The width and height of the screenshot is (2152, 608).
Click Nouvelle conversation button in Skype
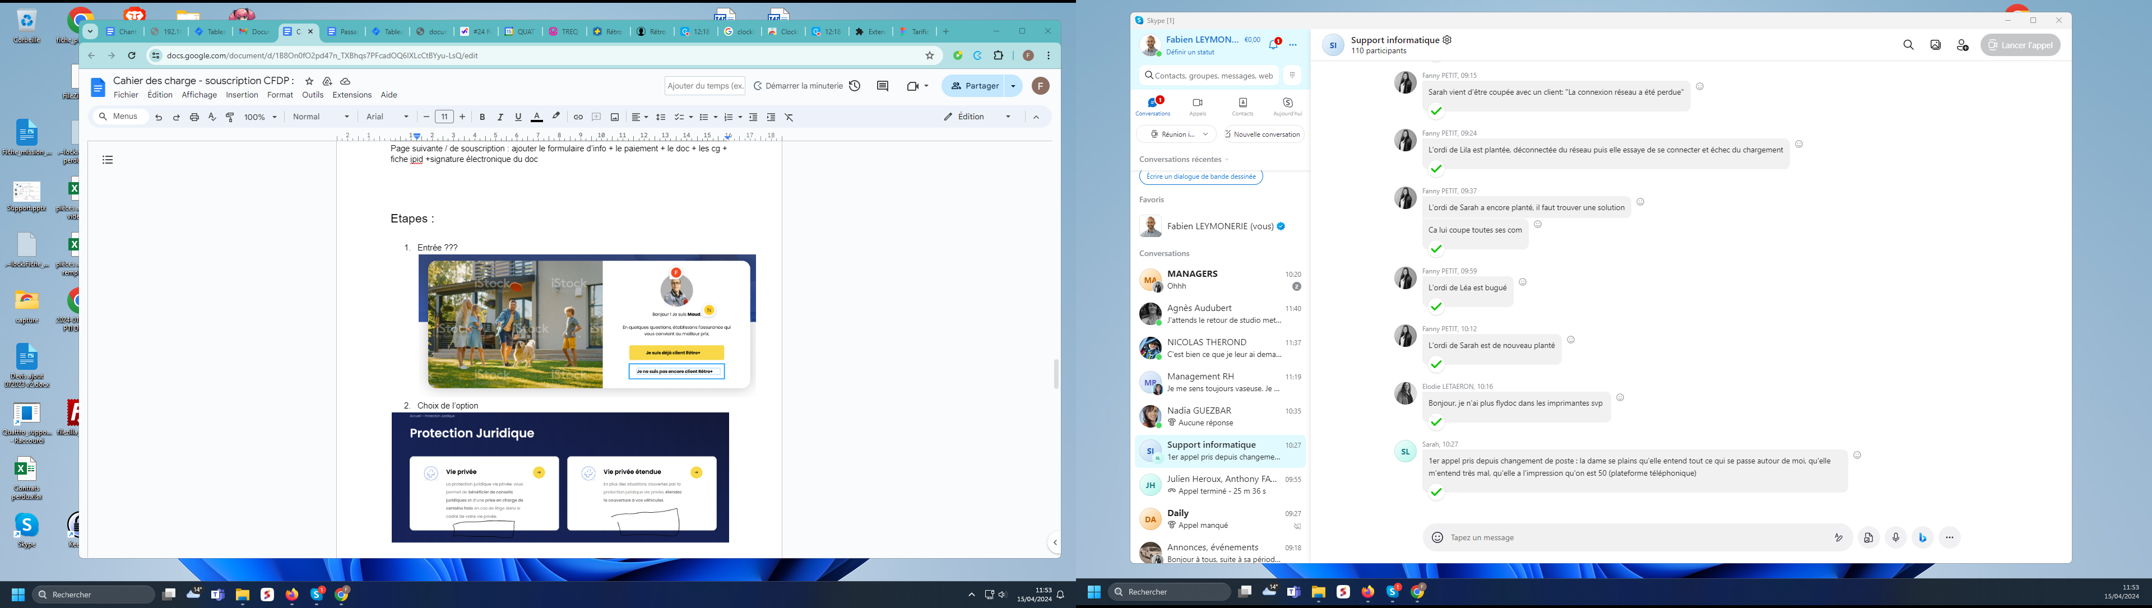pyautogui.click(x=1262, y=134)
